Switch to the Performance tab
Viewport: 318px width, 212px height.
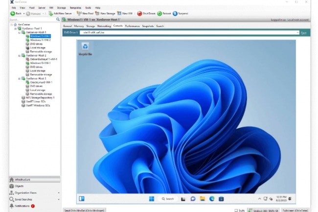coord(132,26)
